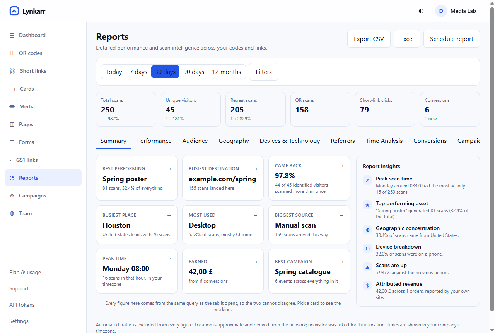Viewport: 495px width, 333px height.
Task: Open the Support link
Action: (19, 288)
